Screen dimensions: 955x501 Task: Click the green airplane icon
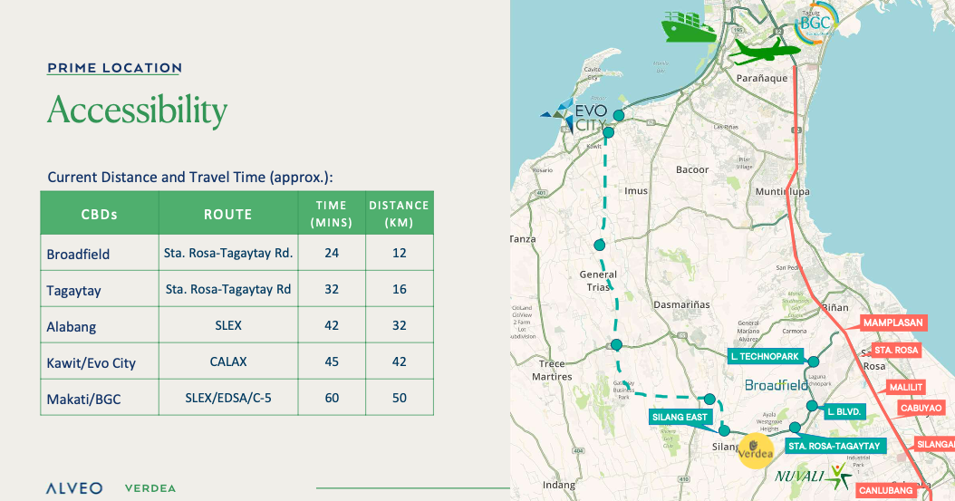764,51
